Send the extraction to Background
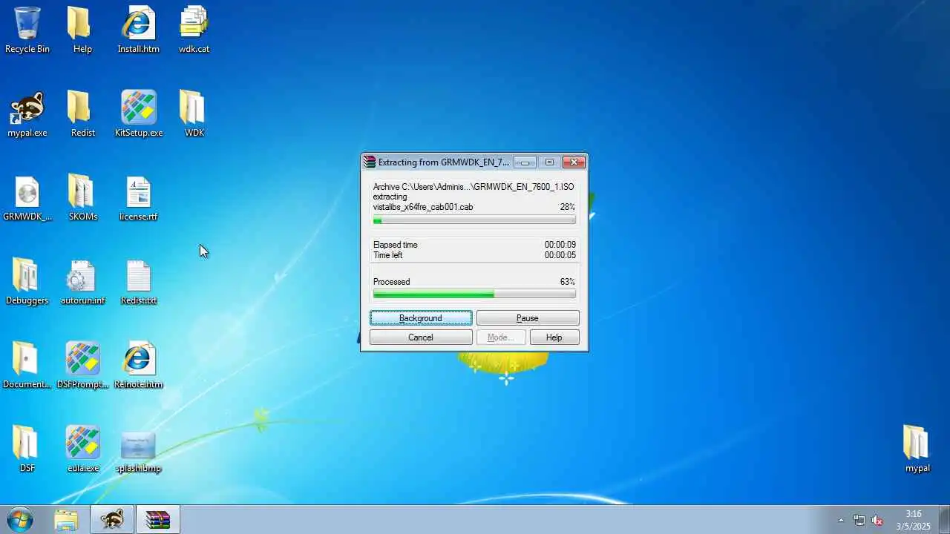The image size is (950, 534). [421, 318]
